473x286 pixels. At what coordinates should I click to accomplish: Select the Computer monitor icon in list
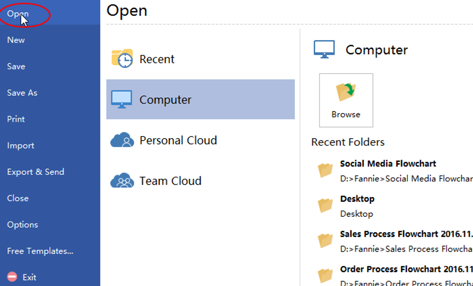[x=121, y=100]
